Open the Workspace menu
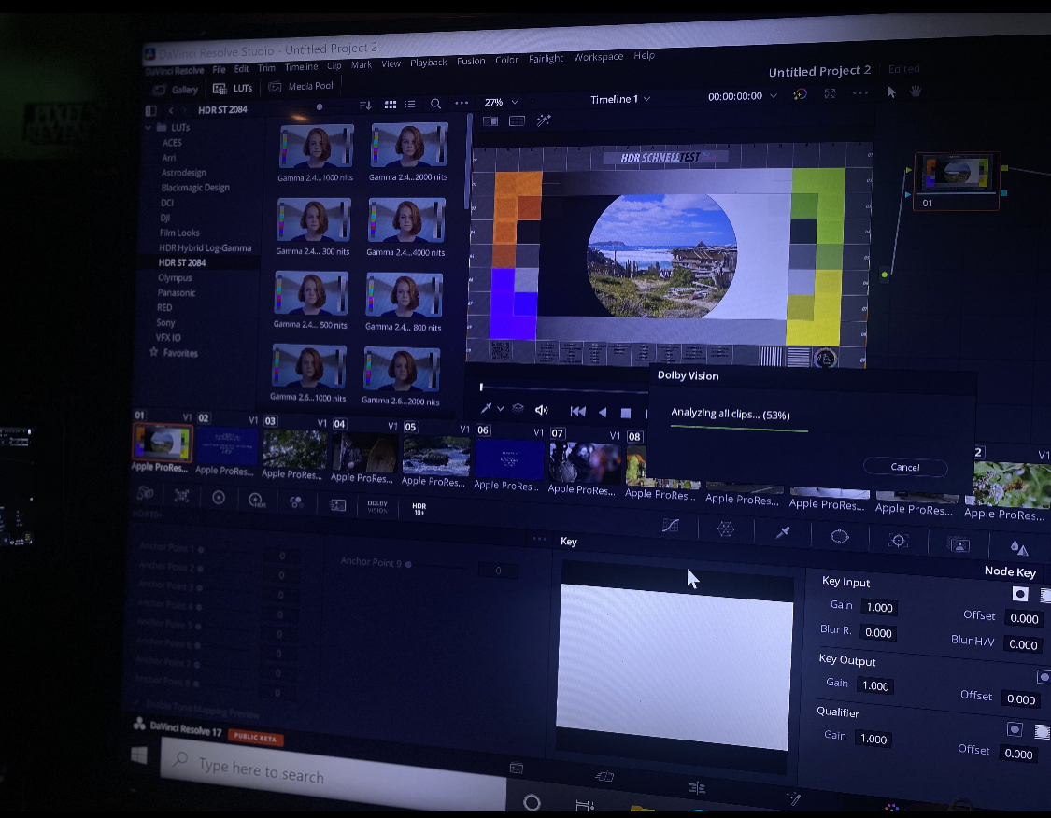 point(598,57)
